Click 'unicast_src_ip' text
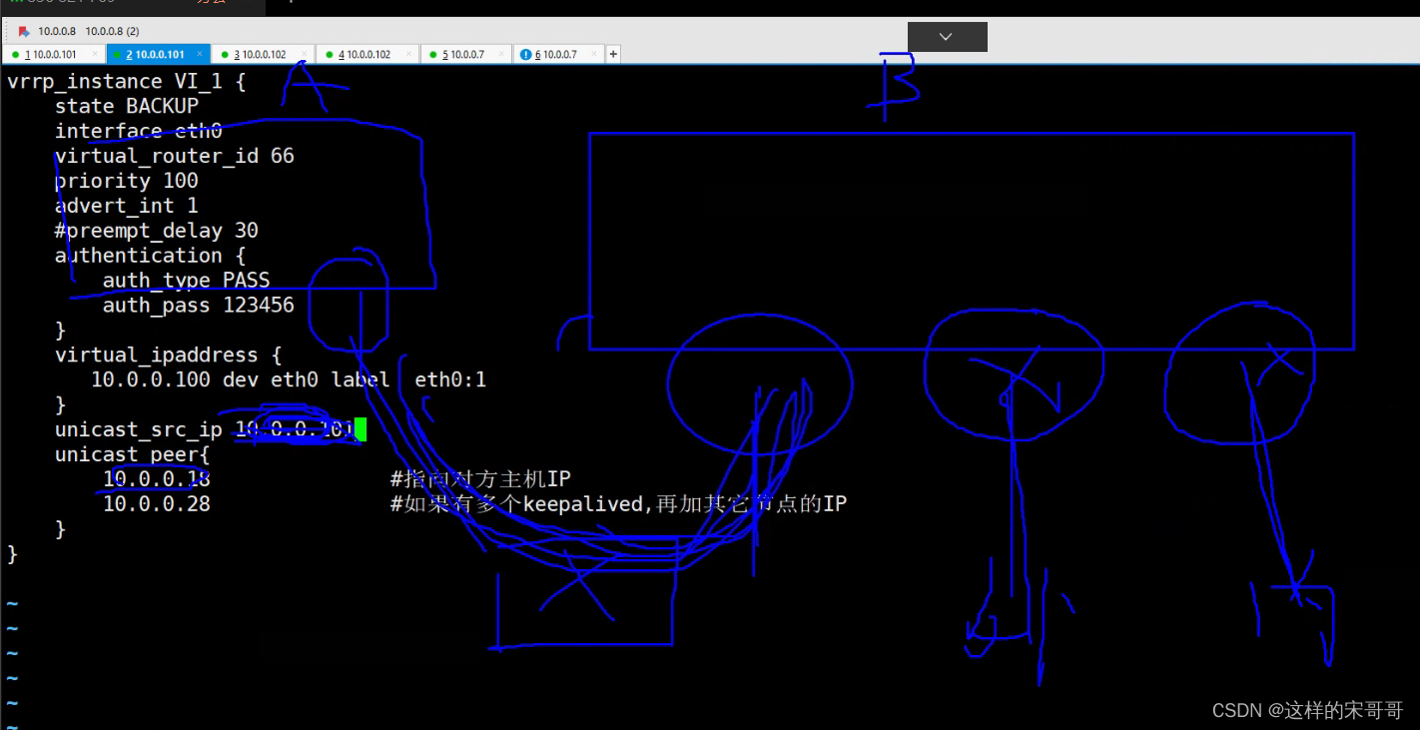The width and height of the screenshot is (1420, 730). click(x=139, y=429)
